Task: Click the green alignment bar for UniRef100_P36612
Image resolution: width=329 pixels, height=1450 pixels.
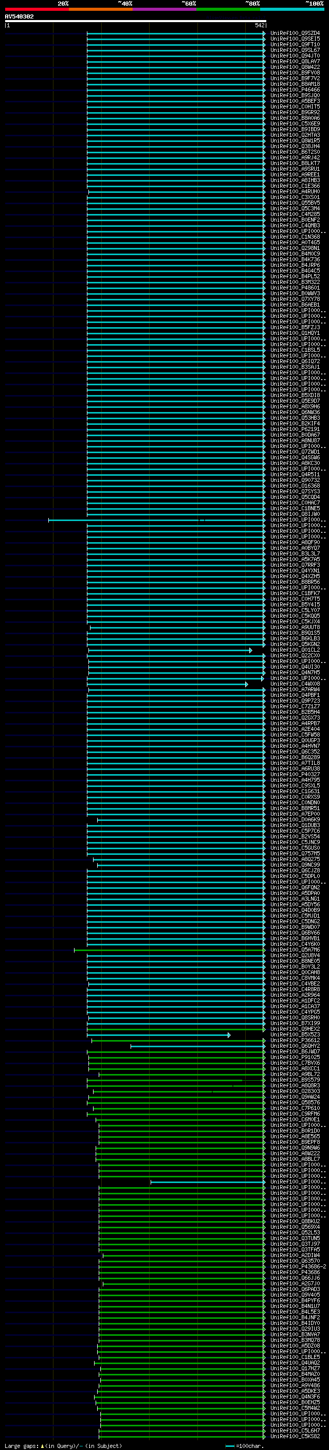Action: [179, 1041]
